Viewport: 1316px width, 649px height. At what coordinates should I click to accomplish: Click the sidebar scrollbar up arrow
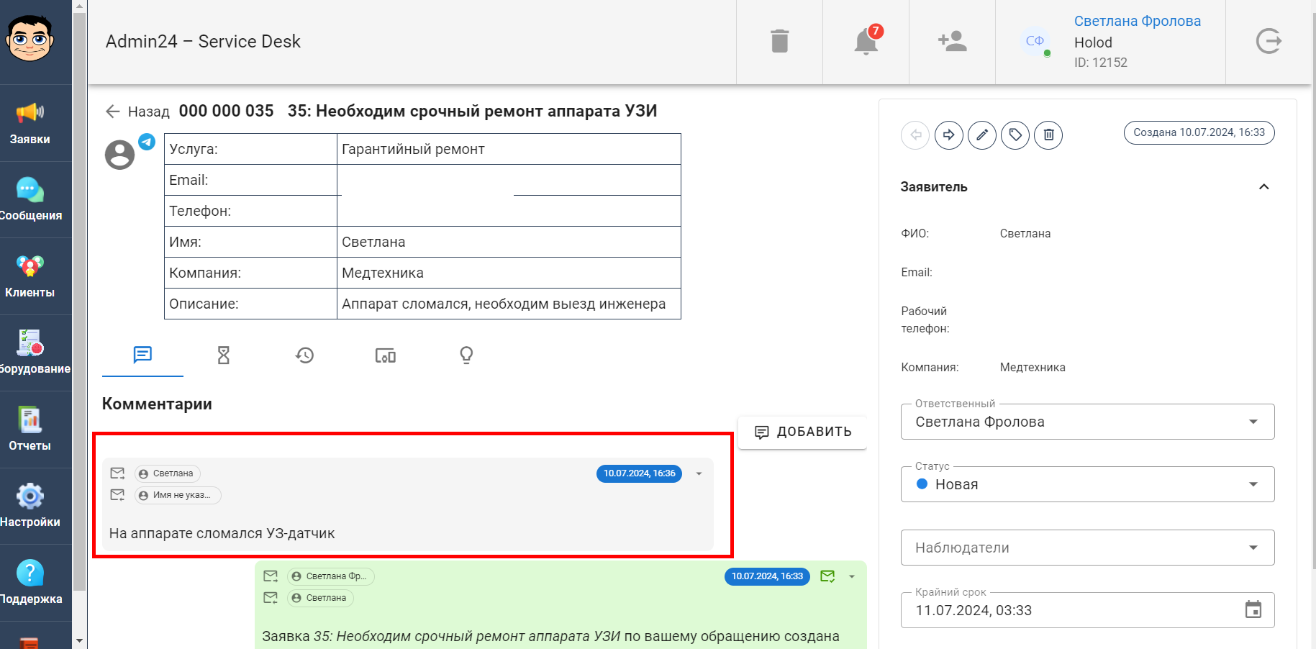79,6
